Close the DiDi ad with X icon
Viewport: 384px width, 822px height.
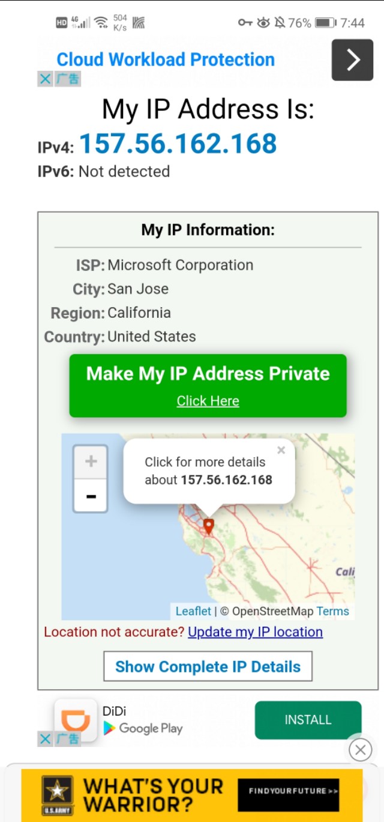[x=45, y=739]
